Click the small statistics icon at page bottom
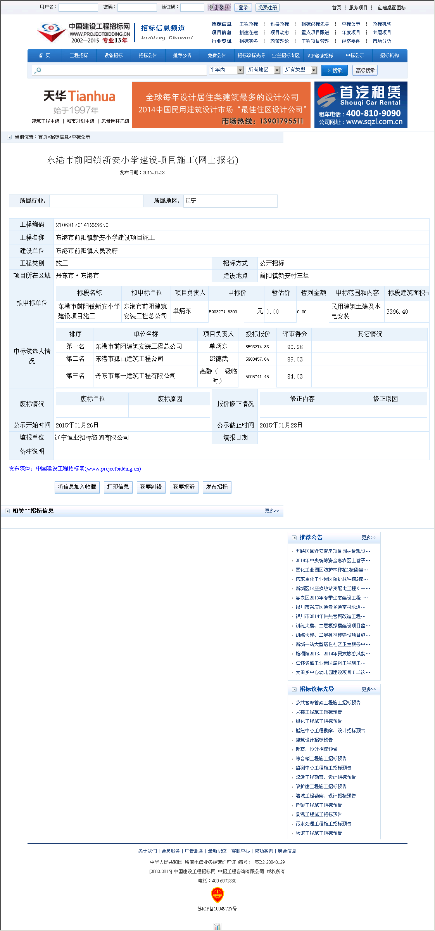 [217, 926]
